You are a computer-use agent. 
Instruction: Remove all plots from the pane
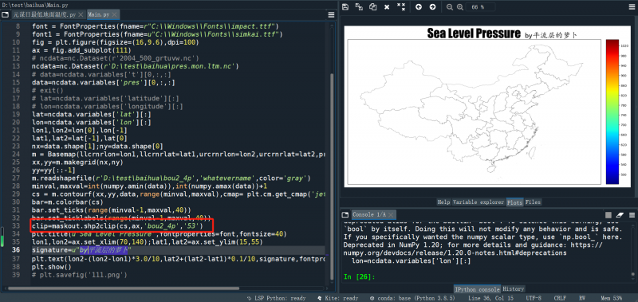(x=401, y=7)
